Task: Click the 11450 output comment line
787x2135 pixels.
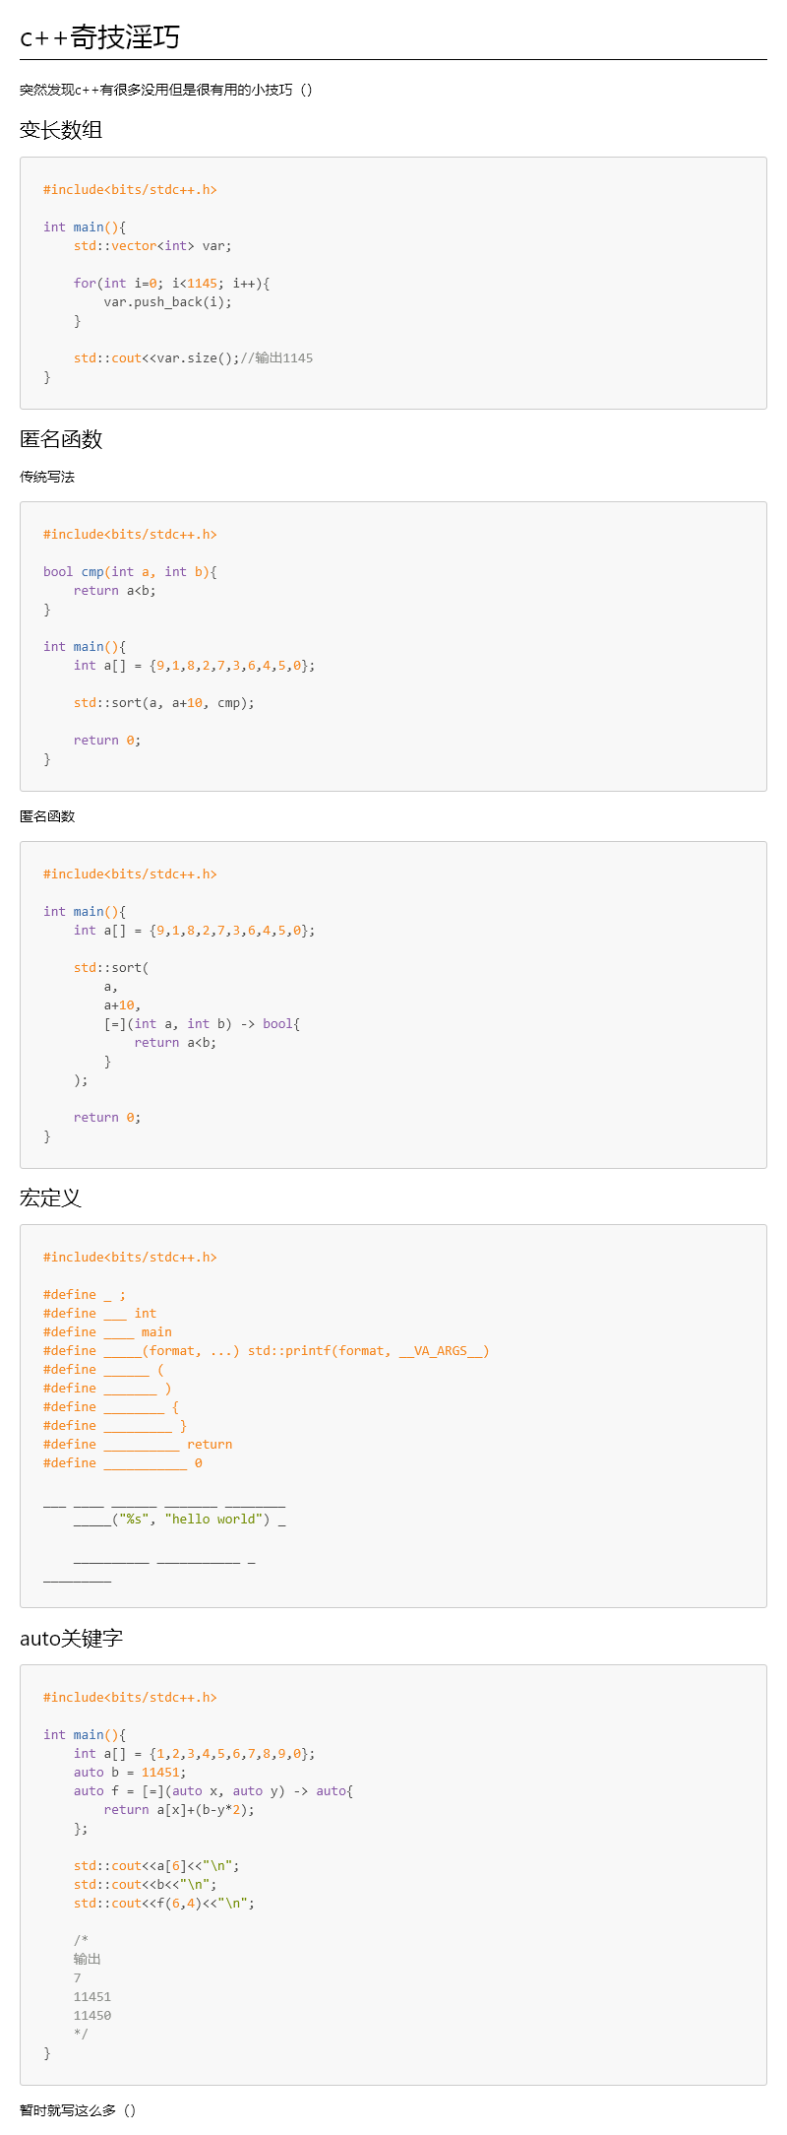Action: [92, 2016]
